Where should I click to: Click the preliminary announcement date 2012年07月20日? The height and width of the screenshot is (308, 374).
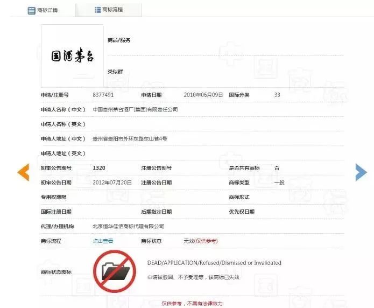[x=111, y=183]
